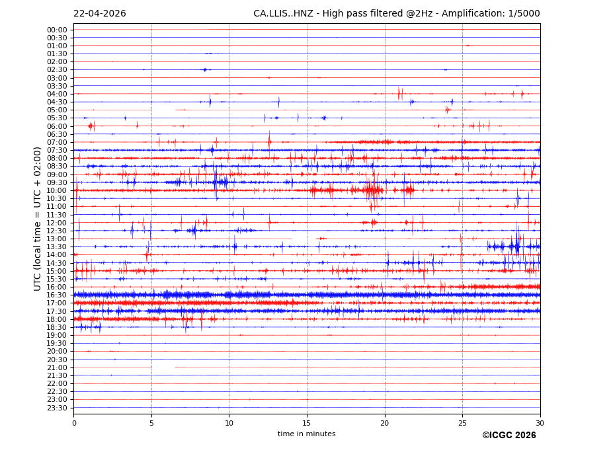Select the 07:00 time row label

pos(57,142)
